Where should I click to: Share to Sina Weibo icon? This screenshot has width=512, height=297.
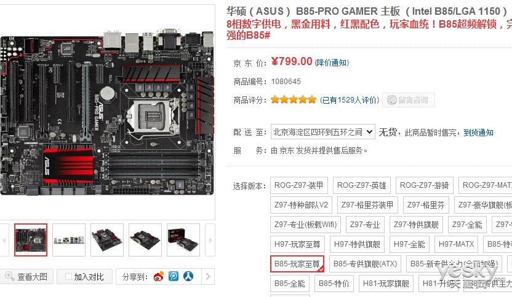coord(159,277)
